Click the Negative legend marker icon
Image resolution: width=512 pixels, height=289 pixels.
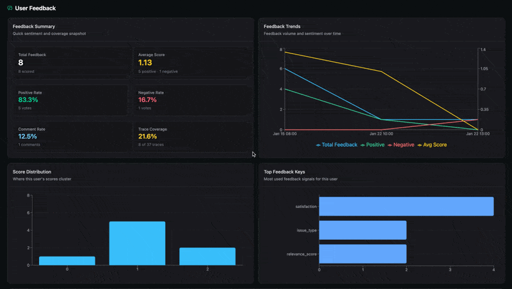[x=390, y=145]
